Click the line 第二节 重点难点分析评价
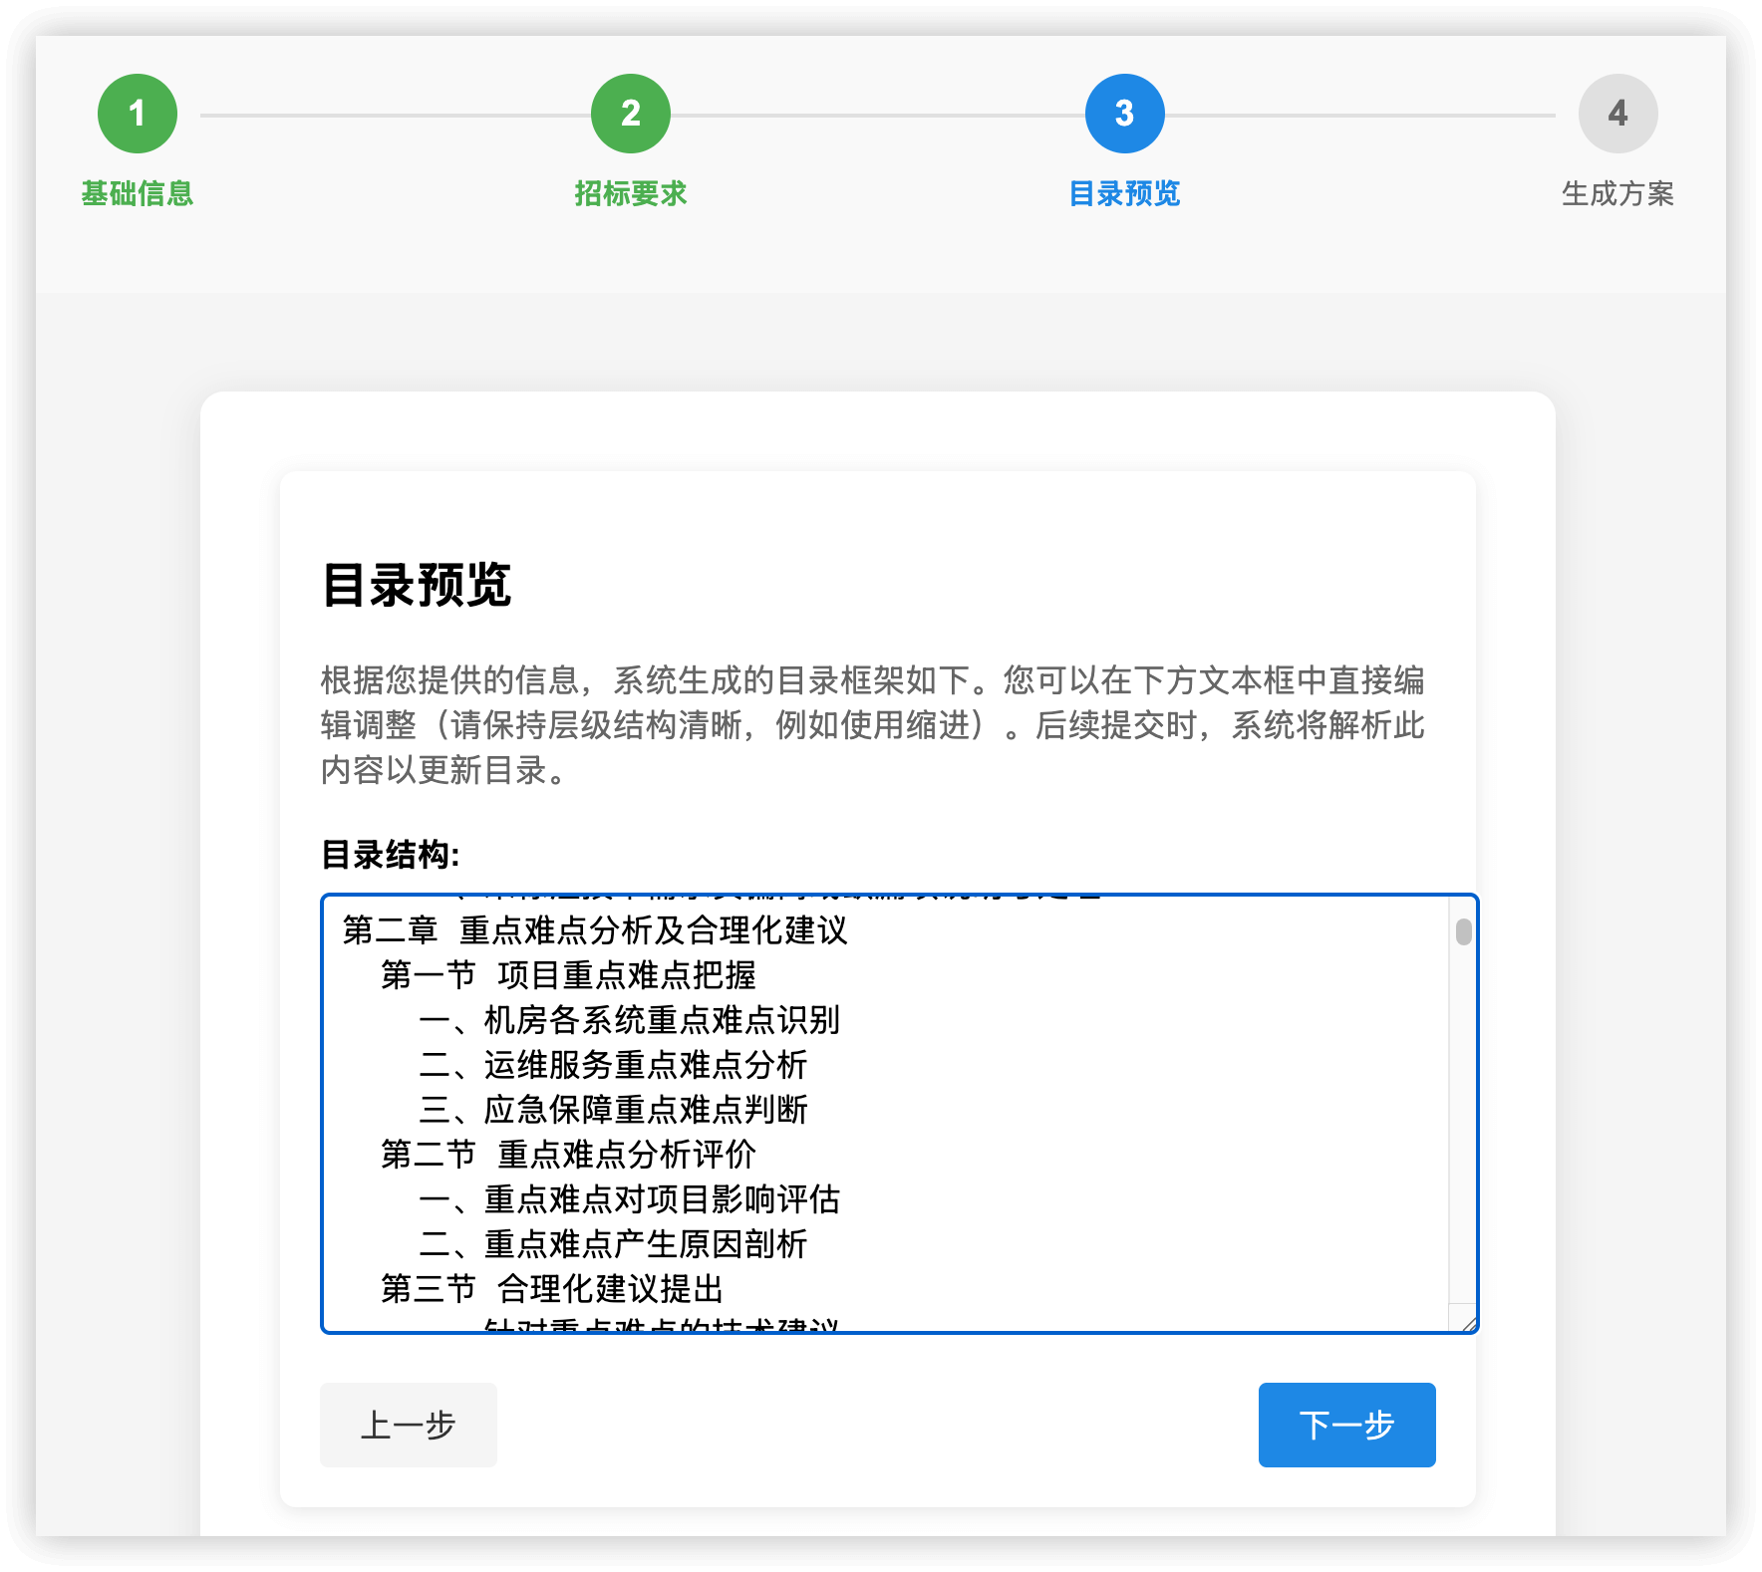Viewport: 1762px width, 1572px height. (x=568, y=1155)
